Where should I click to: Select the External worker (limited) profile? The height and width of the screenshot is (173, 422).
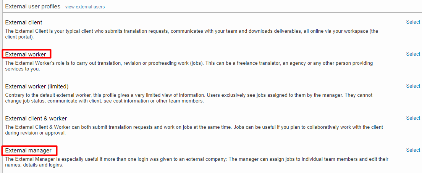coord(413,86)
